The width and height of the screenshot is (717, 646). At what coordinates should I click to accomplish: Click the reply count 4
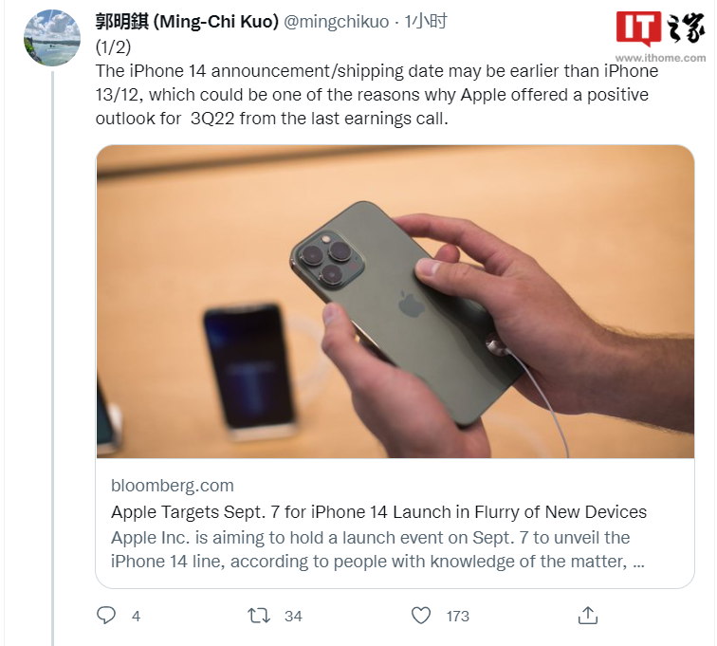pyautogui.click(x=136, y=617)
